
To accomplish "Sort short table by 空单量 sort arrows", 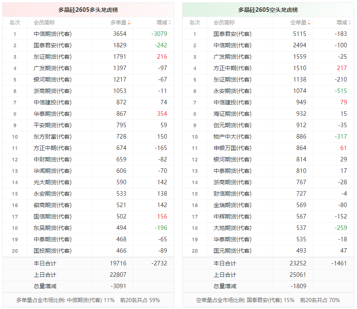I will pos(309,22).
